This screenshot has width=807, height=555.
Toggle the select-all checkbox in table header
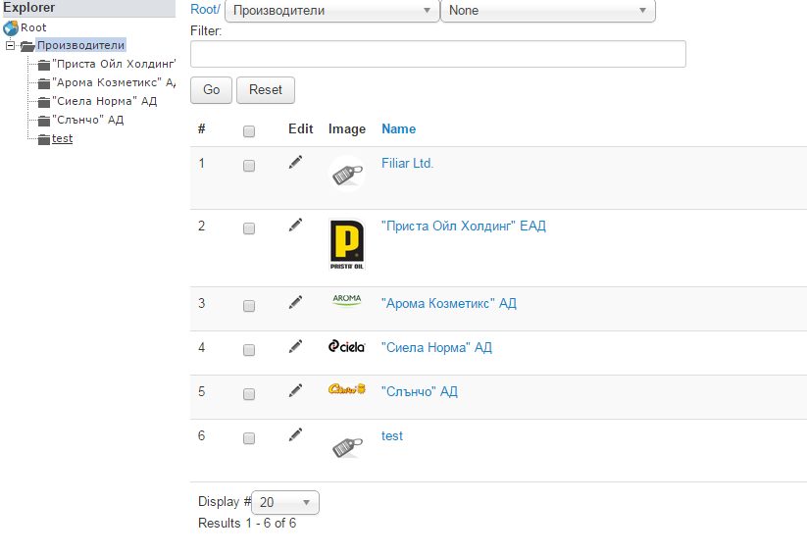click(249, 131)
